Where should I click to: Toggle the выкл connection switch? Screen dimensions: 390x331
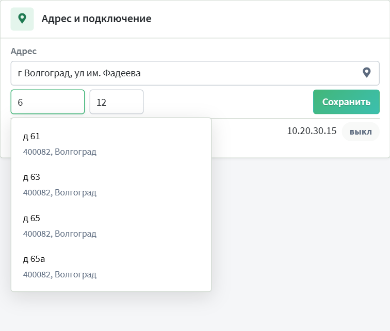click(361, 131)
